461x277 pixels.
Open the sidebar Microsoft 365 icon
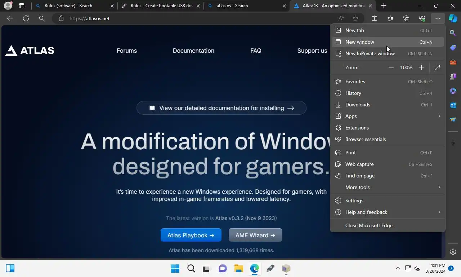(453, 91)
